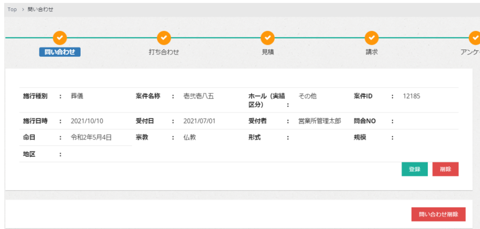Select the highlighted 問い合わせ step label
This screenshot has width=480, height=229.
point(60,52)
